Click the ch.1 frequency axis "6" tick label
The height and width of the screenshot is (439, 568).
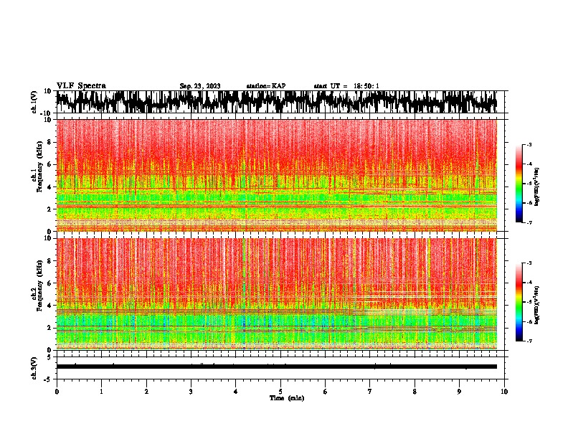(x=49, y=164)
